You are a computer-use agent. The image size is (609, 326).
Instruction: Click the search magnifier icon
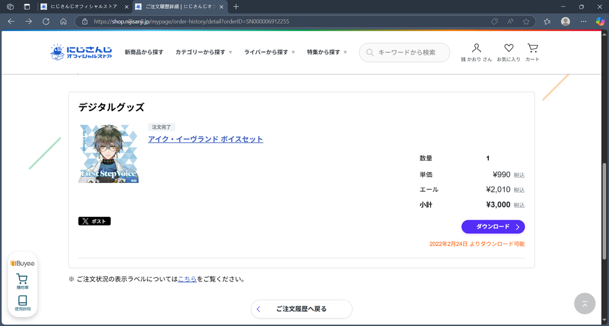point(370,52)
